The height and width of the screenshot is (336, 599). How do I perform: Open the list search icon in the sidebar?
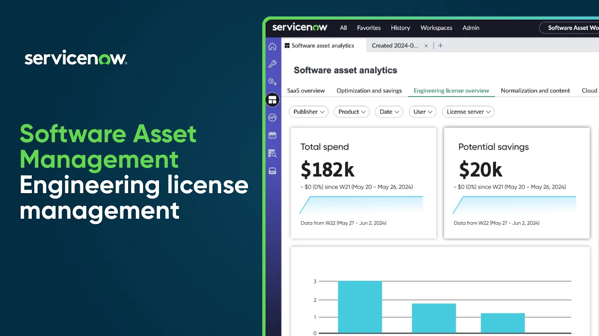tap(272, 153)
